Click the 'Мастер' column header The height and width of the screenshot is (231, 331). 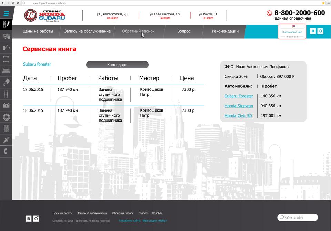point(149,78)
